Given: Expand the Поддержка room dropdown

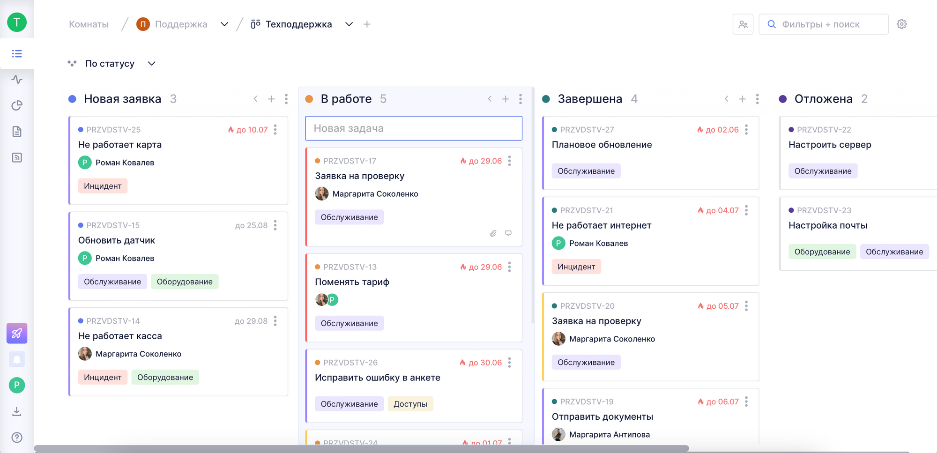Looking at the screenshot, I should click(224, 24).
